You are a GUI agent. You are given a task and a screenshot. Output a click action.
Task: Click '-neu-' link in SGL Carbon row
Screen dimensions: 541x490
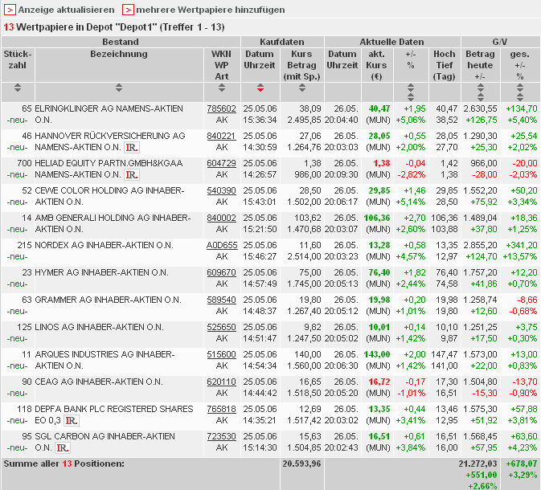[18, 447]
